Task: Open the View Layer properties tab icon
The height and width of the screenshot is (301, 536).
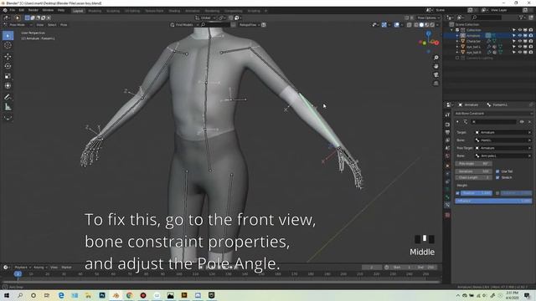Action: click(447, 140)
